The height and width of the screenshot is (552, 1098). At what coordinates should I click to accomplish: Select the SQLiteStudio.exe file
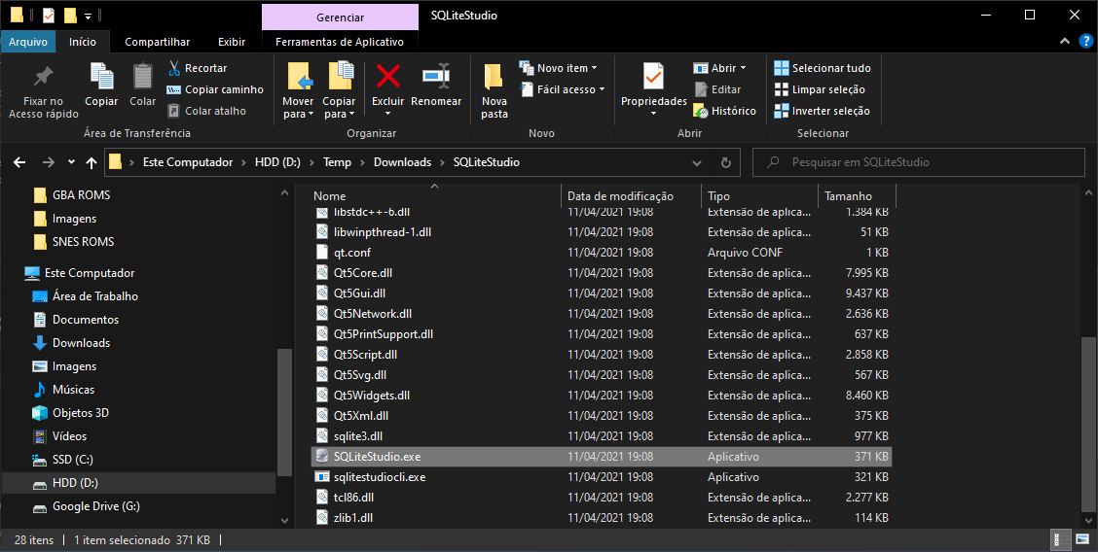(x=602, y=457)
